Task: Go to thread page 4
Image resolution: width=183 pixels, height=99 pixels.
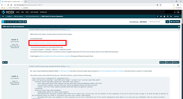Action: 10,22
